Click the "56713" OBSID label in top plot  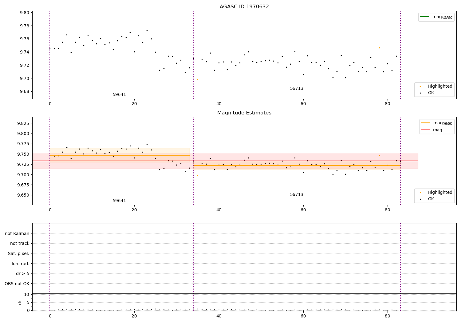tap(297, 89)
